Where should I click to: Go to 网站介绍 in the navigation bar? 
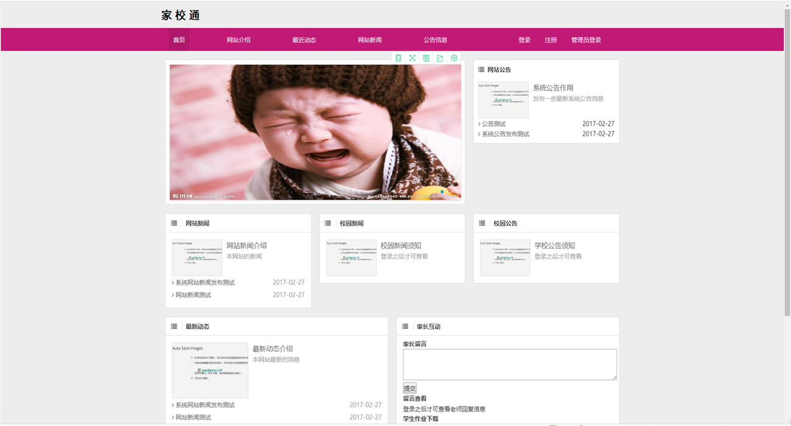239,40
